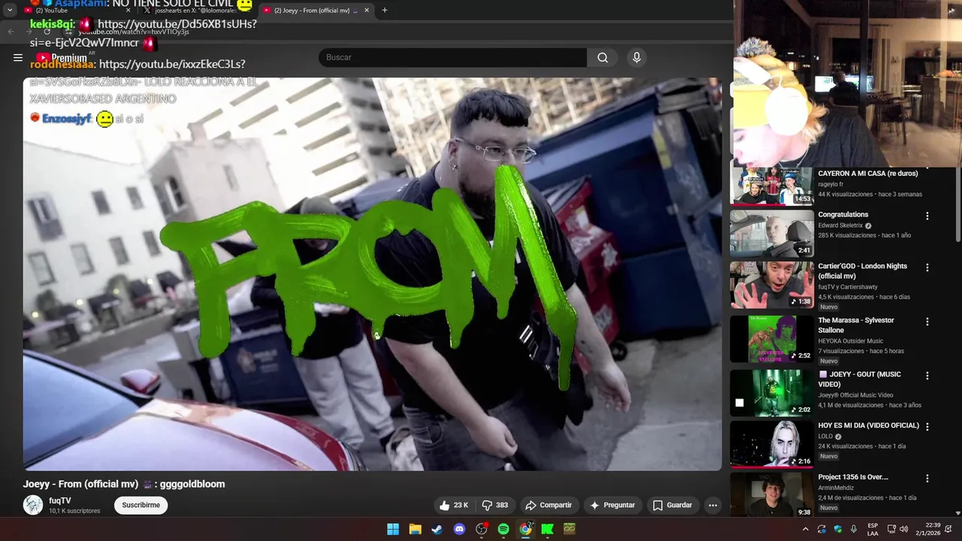Click Edward Skeletrix channel name

840,225
